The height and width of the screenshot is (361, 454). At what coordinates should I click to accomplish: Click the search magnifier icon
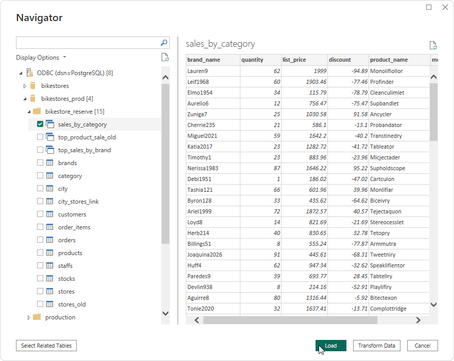[164, 43]
